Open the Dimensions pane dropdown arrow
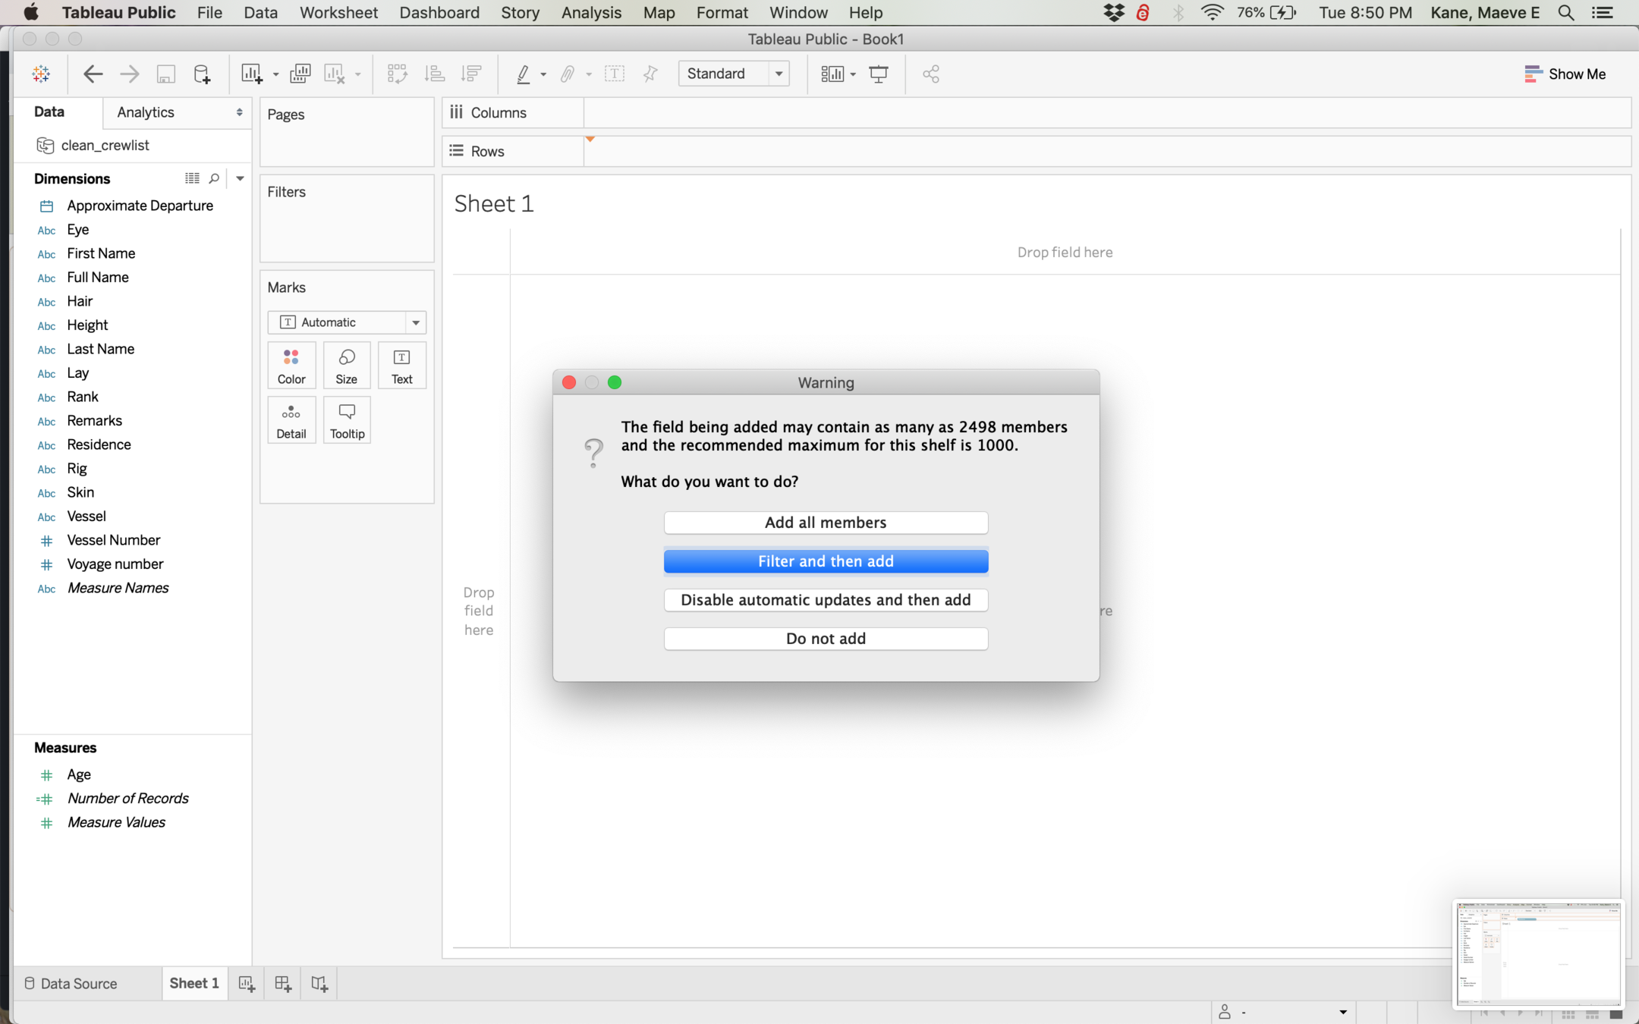The image size is (1639, 1024). (240, 178)
